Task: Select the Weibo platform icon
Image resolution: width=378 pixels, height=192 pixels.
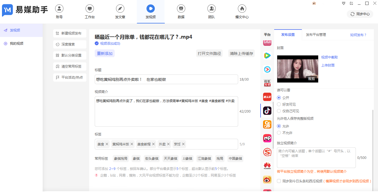Action: (x=267, y=180)
